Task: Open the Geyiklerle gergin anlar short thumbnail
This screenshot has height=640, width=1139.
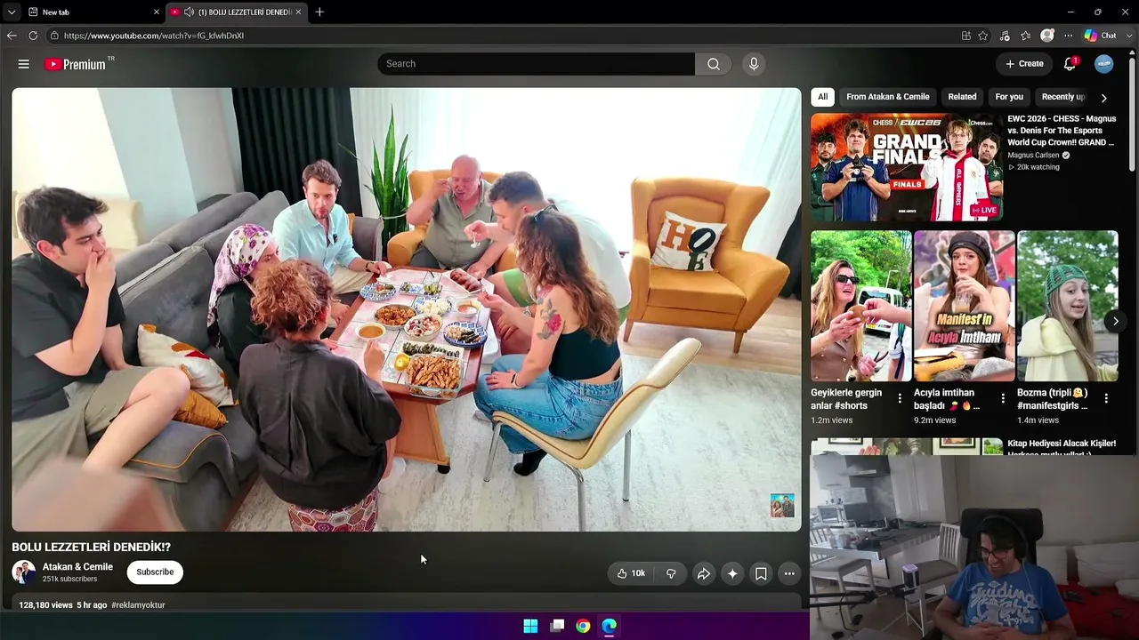Action: point(861,307)
